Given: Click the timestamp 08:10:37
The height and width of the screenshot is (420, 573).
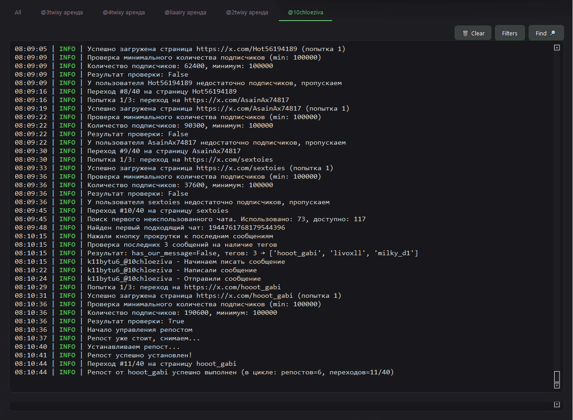Looking at the screenshot, I should click(x=31, y=338).
